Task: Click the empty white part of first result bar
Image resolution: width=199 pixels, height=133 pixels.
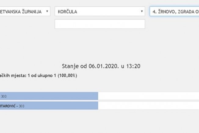Action: click(x=148, y=96)
